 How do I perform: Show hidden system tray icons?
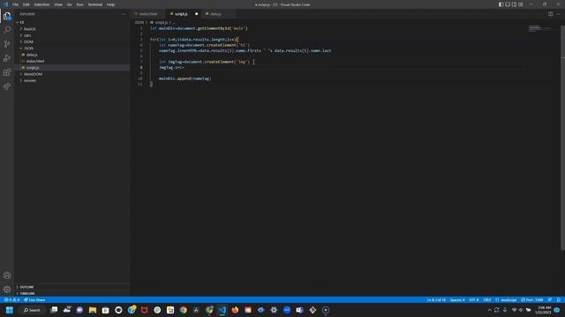click(x=489, y=310)
